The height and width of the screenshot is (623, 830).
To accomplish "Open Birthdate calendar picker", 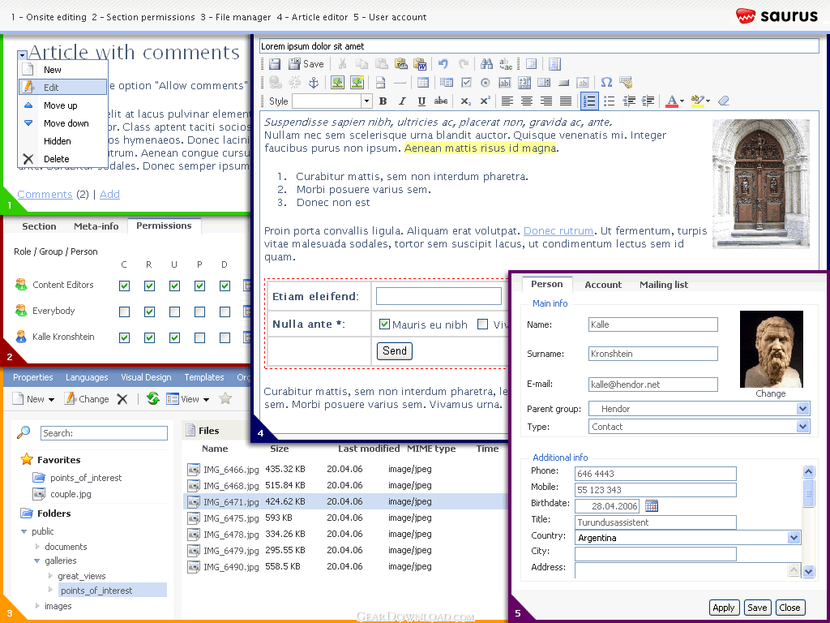I will click(652, 506).
